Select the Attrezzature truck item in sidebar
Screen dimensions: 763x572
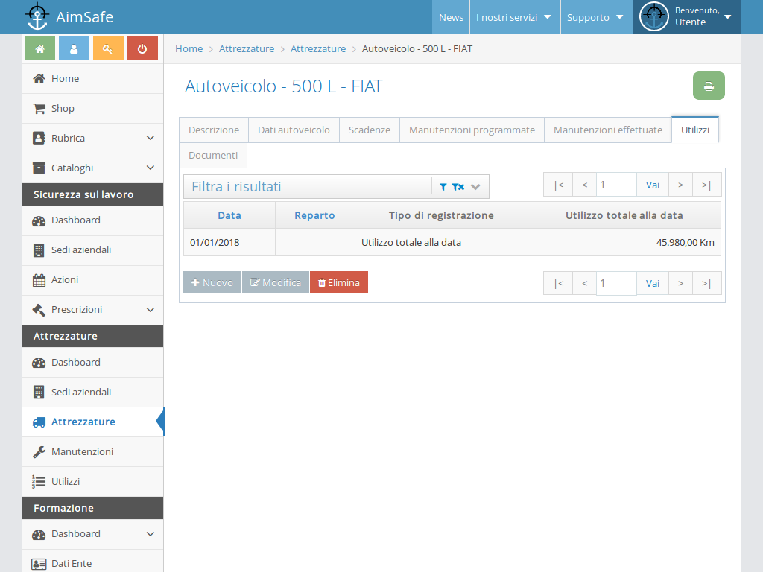pos(93,422)
